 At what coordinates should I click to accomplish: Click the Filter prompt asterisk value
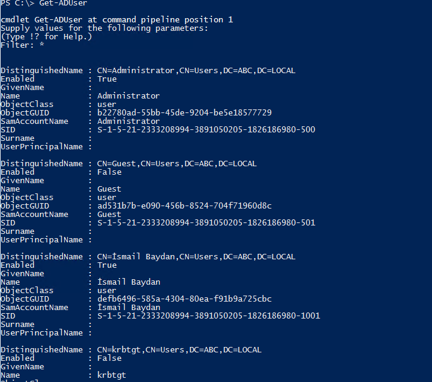pos(42,45)
